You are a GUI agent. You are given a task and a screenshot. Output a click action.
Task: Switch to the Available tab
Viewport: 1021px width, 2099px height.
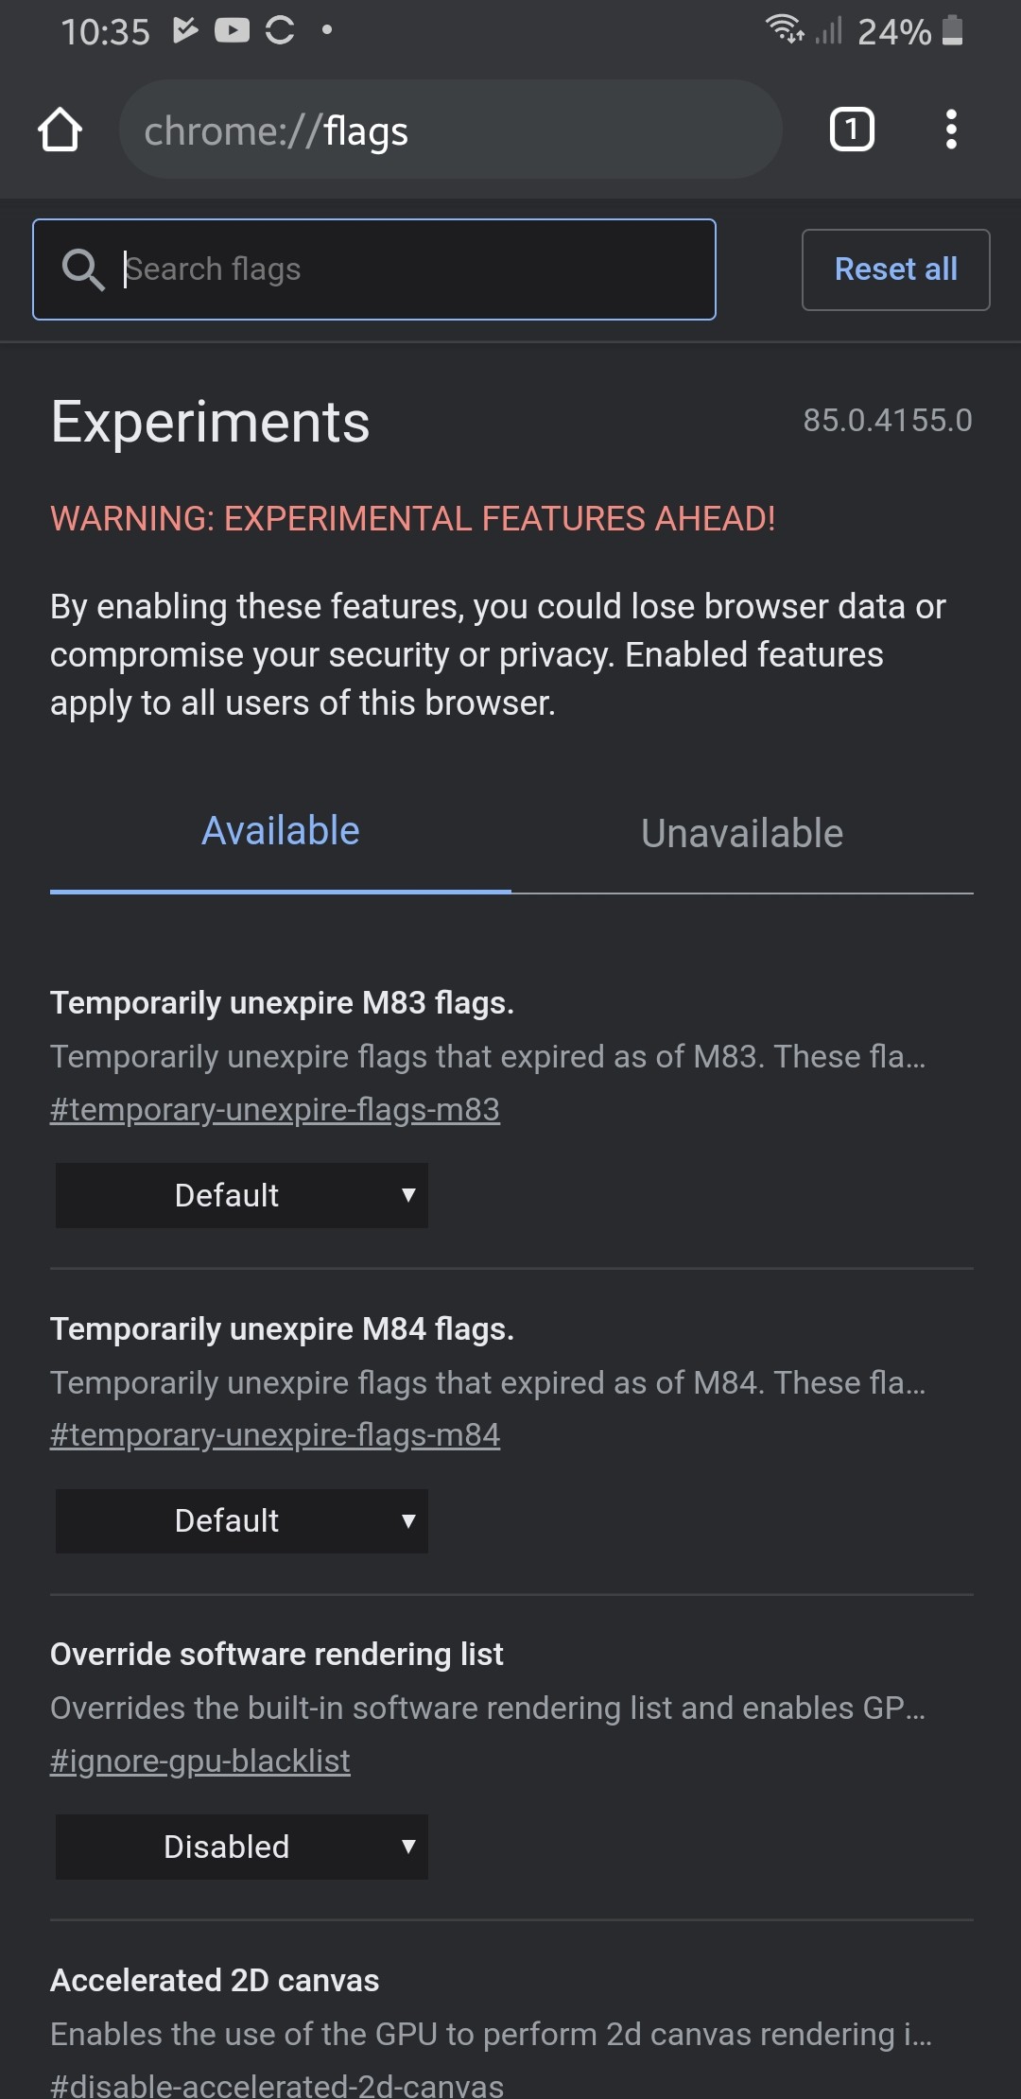pyautogui.click(x=281, y=832)
